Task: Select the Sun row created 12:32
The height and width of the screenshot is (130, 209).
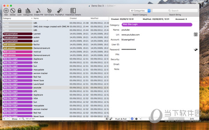Action: 56,102
